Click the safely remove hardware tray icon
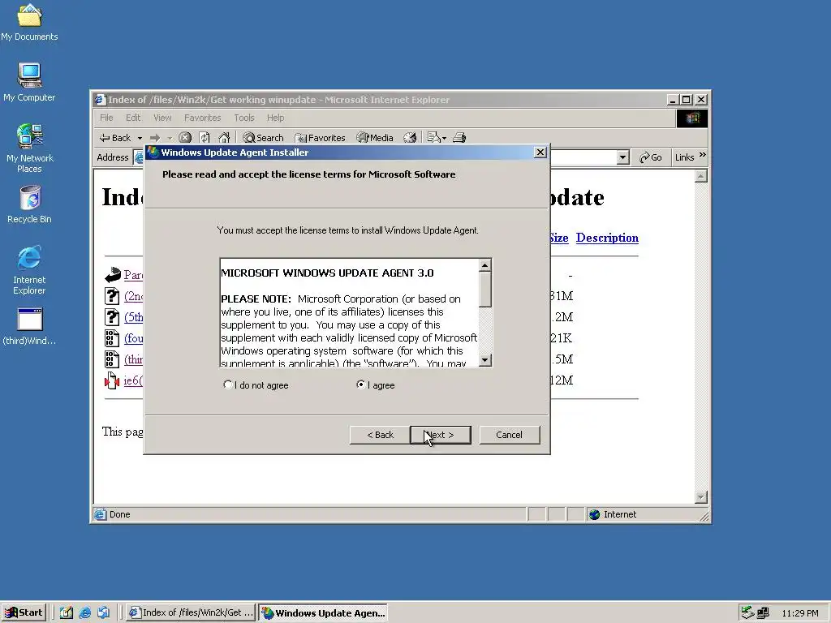 pyautogui.click(x=747, y=613)
